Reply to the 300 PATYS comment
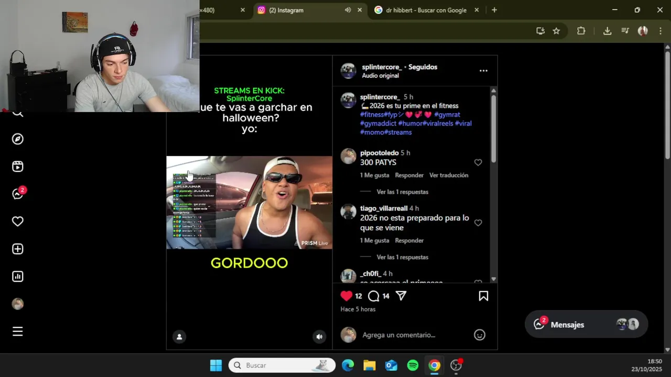The height and width of the screenshot is (377, 671). [x=409, y=175]
